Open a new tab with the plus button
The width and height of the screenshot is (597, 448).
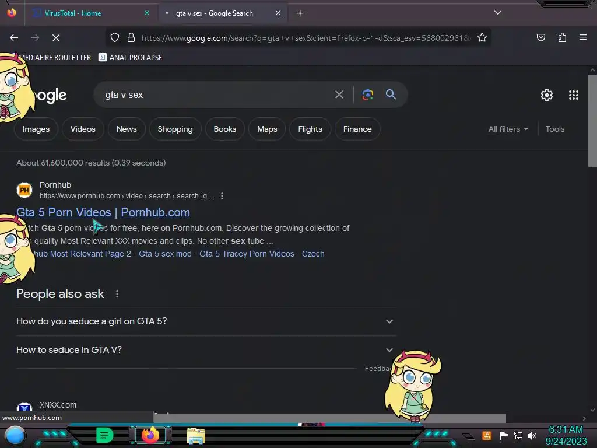300,13
